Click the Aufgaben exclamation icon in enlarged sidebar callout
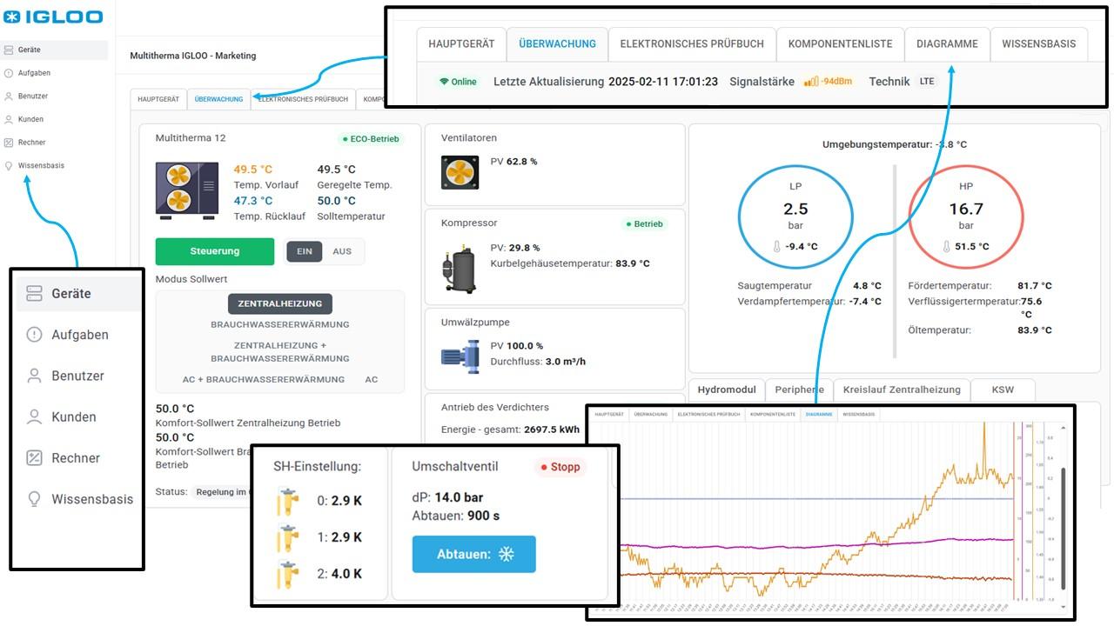This screenshot has height=626, width=1114. click(x=34, y=335)
